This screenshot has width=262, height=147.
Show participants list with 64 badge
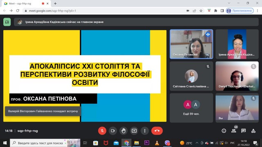click(234, 130)
